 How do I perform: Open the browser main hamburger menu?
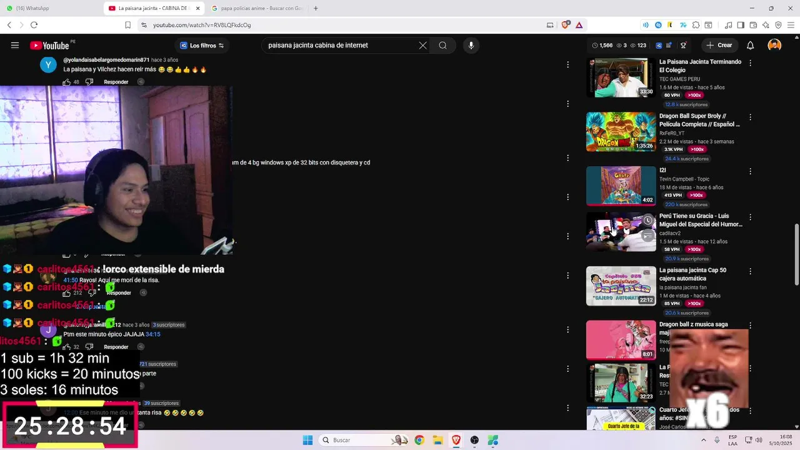click(791, 25)
